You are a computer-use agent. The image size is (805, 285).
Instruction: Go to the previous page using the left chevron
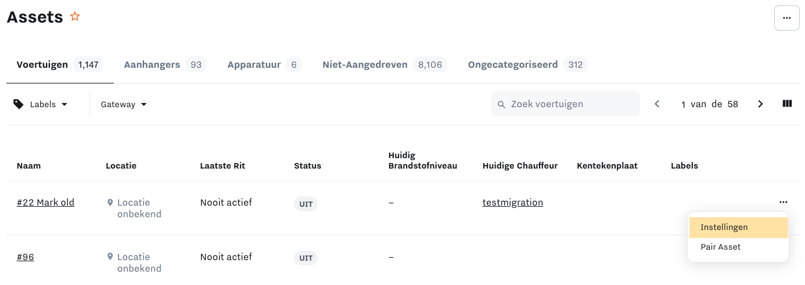[x=657, y=104]
